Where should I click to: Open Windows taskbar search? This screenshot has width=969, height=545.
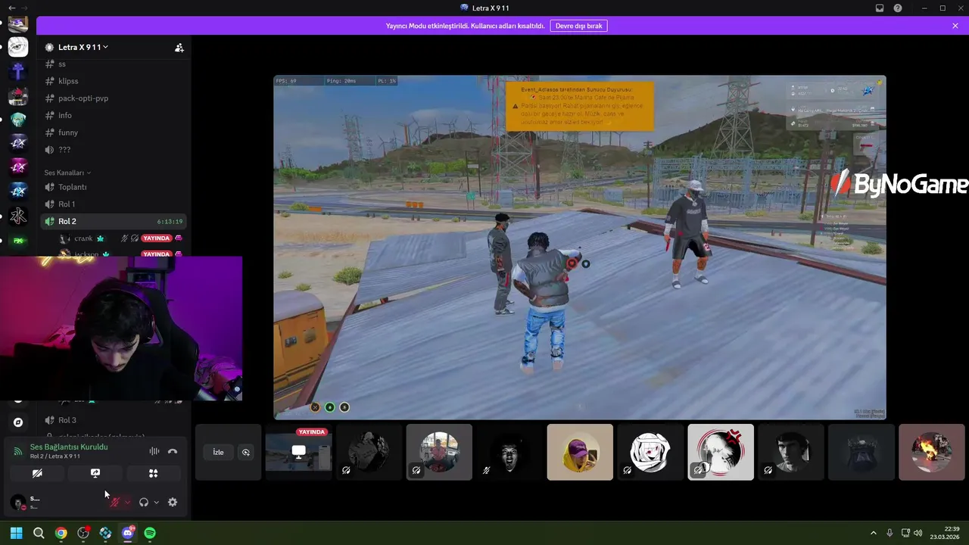[39, 533]
